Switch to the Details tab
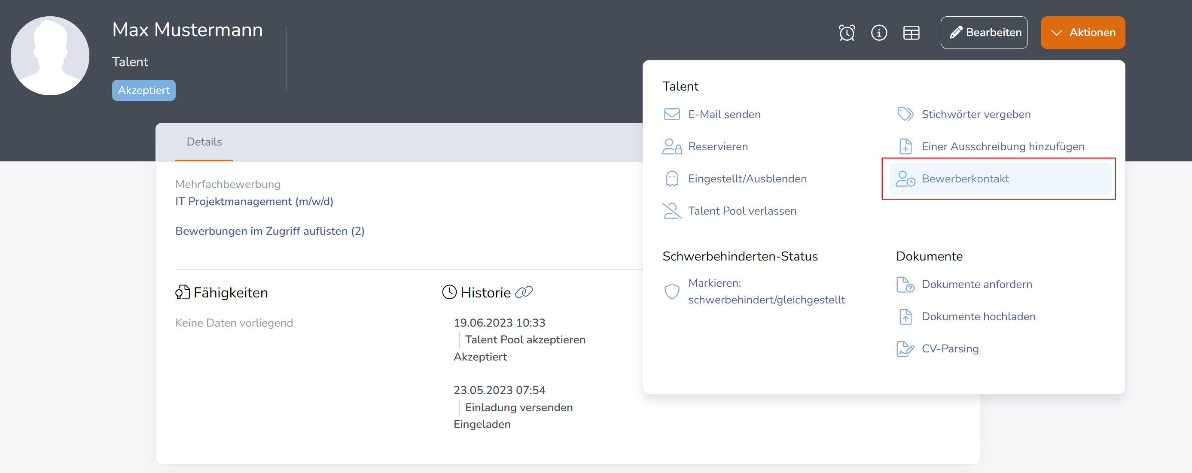 pyautogui.click(x=204, y=142)
